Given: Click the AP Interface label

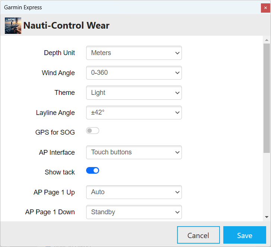Looking at the screenshot, I should coord(57,153).
